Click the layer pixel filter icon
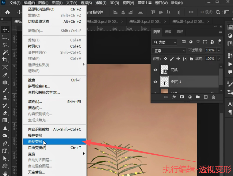 coord(184,42)
